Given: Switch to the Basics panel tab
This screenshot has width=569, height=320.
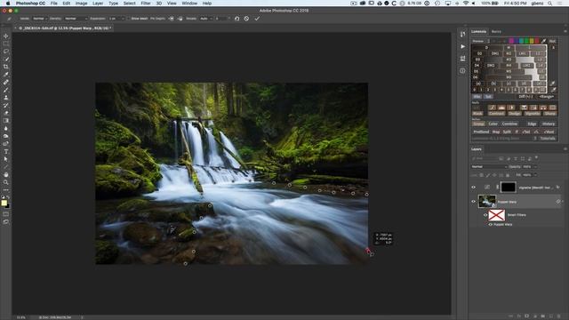Looking at the screenshot, I should (x=496, y=32).
